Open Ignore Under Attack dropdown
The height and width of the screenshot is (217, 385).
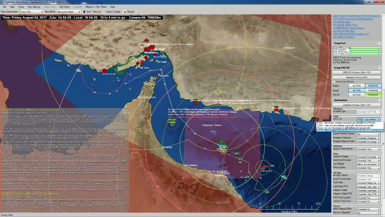coord(368,149)
